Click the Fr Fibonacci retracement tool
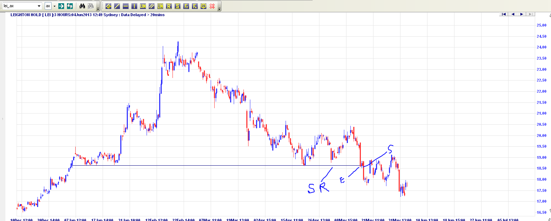551x221 pixels. 186,6
